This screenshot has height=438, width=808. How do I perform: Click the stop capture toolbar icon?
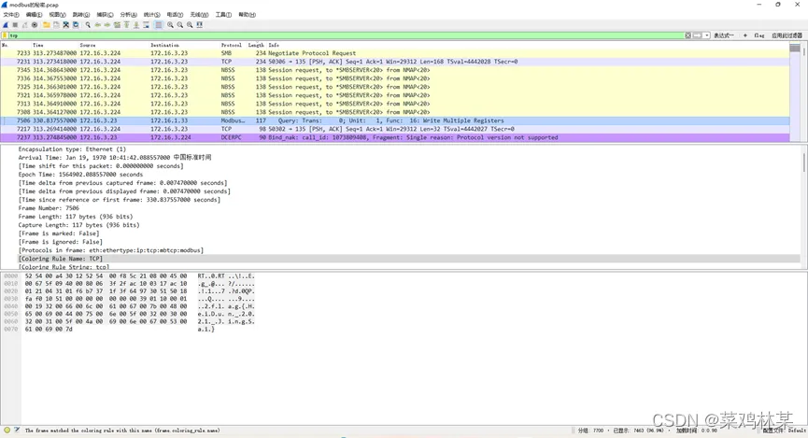coord(14,25)
